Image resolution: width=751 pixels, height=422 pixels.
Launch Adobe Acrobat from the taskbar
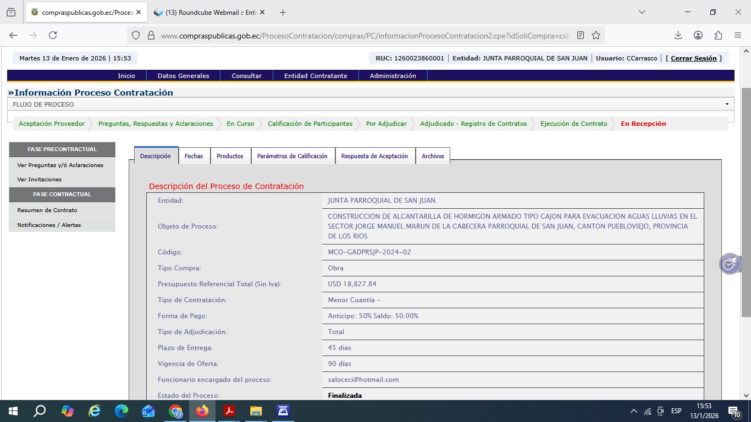tap(229, 411)
